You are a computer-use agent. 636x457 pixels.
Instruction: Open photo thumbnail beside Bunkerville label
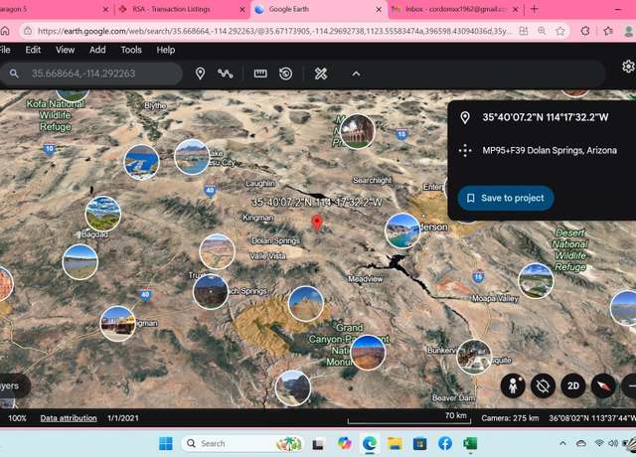point(474,357)
